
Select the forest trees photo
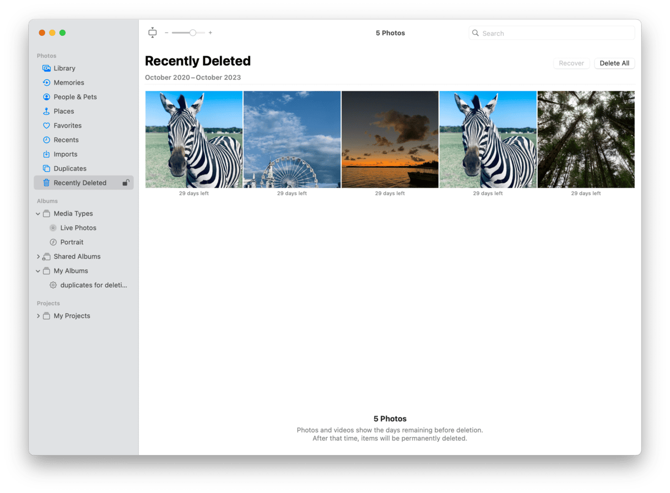586,140
